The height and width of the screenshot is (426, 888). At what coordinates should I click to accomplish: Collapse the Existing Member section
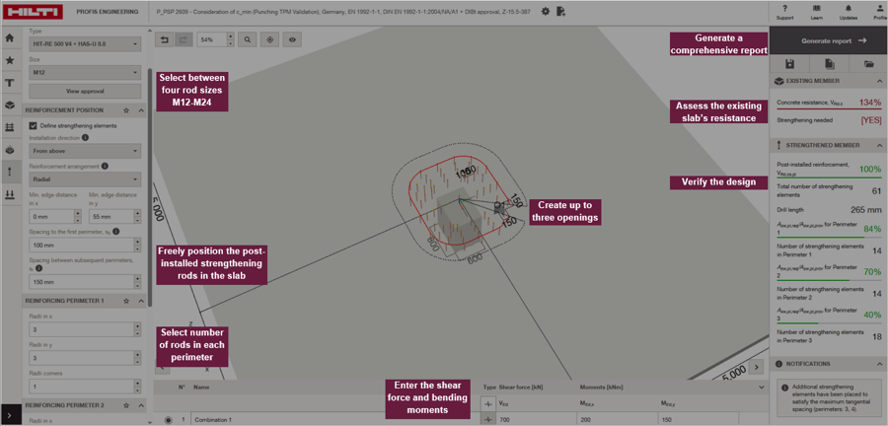(x=879, y=81)
